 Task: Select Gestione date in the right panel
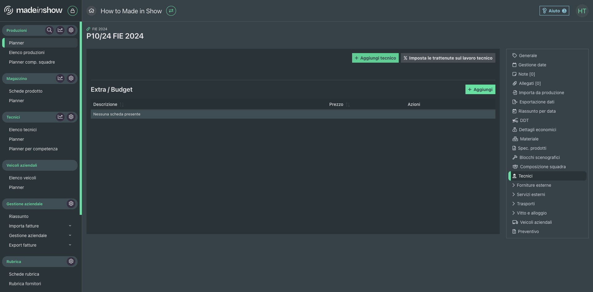pos(529,65)
